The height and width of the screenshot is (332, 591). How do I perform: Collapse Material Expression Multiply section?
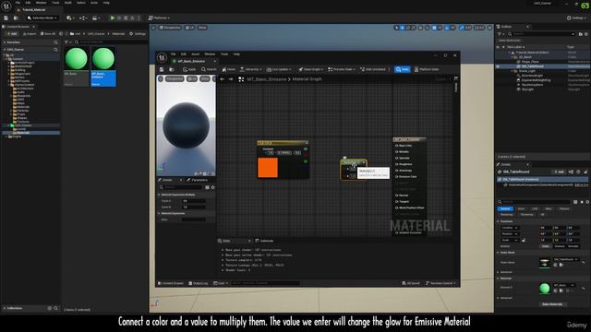tap(159, 195)
